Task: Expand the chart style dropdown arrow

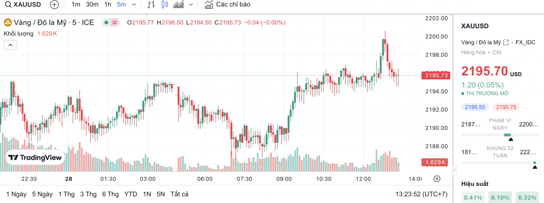Action: pyautogui.click(x=191, y=5)
